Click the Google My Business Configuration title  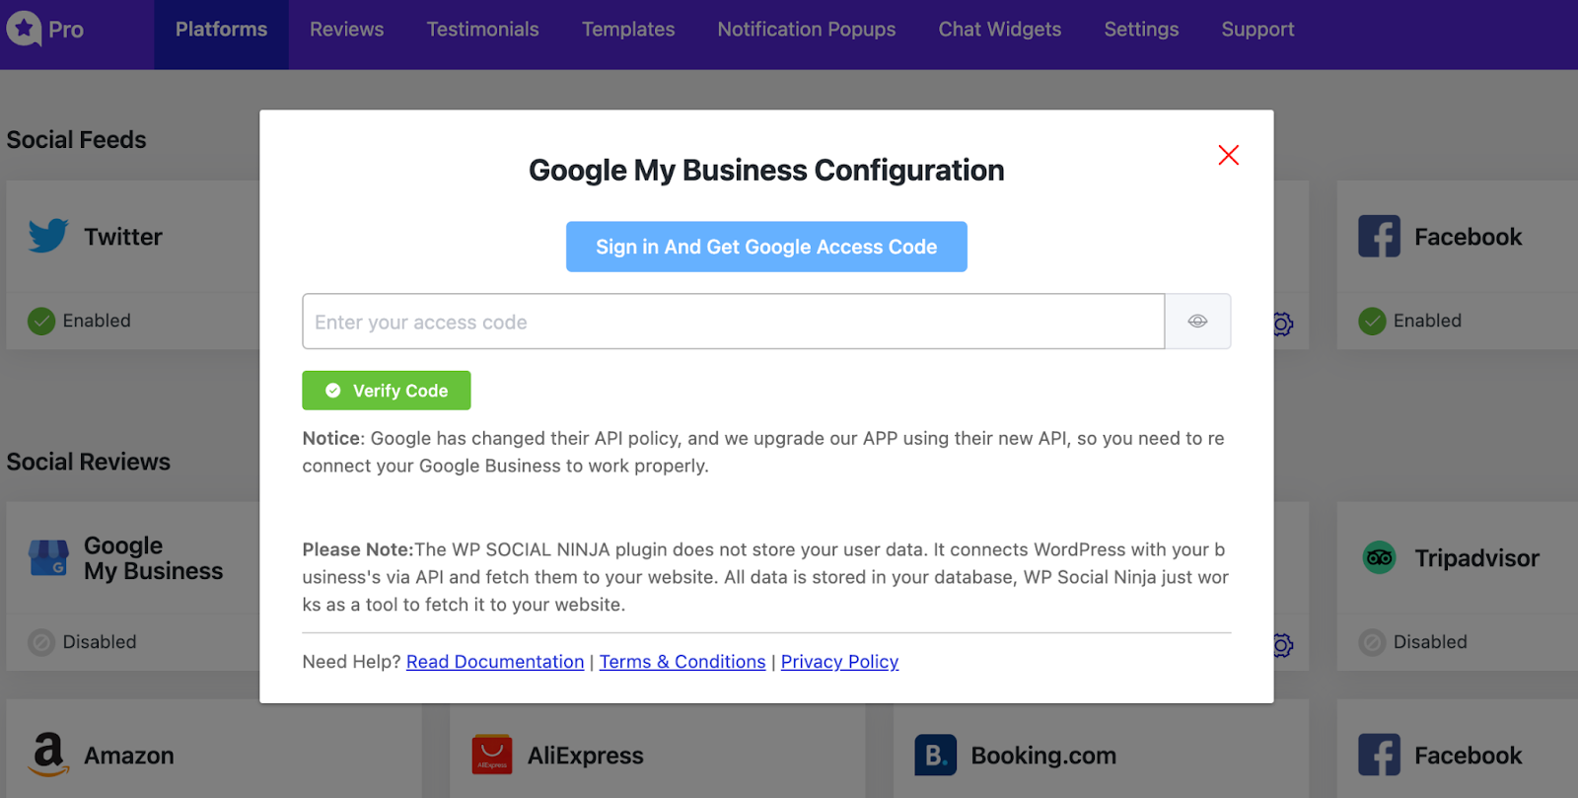click(766, 170)
